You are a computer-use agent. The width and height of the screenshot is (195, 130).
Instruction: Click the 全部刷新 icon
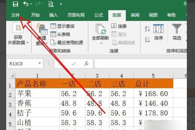coord(101,29)
